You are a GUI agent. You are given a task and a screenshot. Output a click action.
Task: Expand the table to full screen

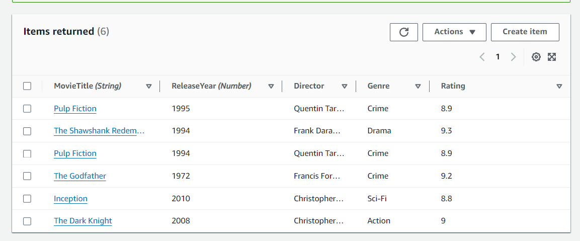click(552, 57)
